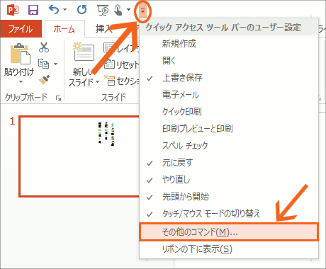Toggle the 先頭から開始 checked item

coord(229,197)
